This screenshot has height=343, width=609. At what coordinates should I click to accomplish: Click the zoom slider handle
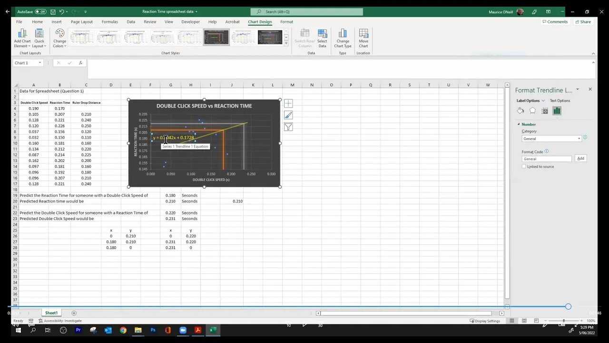pos(564,321)
